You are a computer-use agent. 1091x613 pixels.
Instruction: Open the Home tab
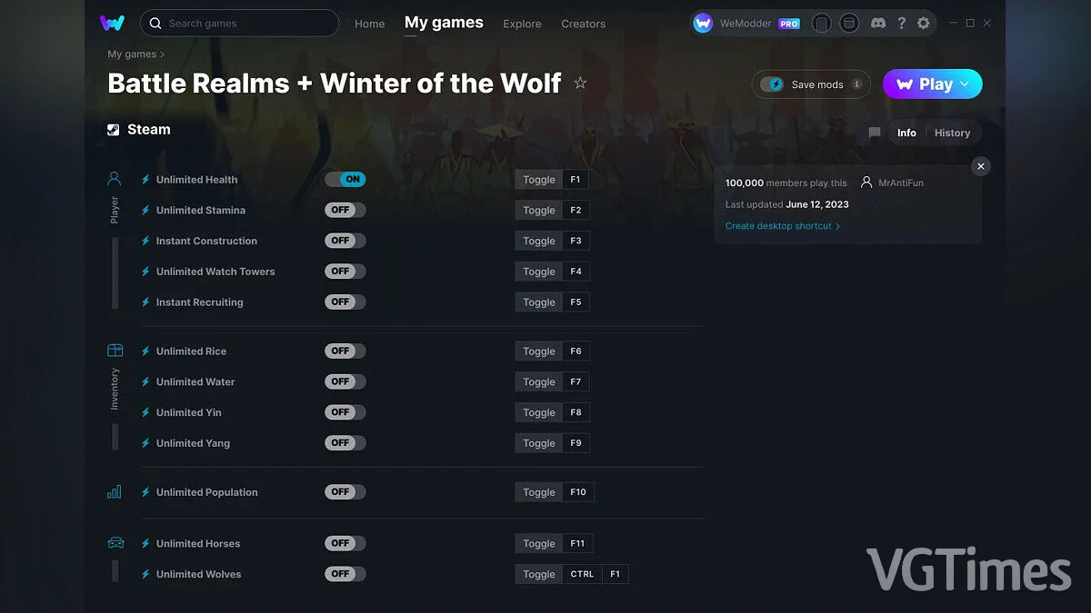click(369, 24)
